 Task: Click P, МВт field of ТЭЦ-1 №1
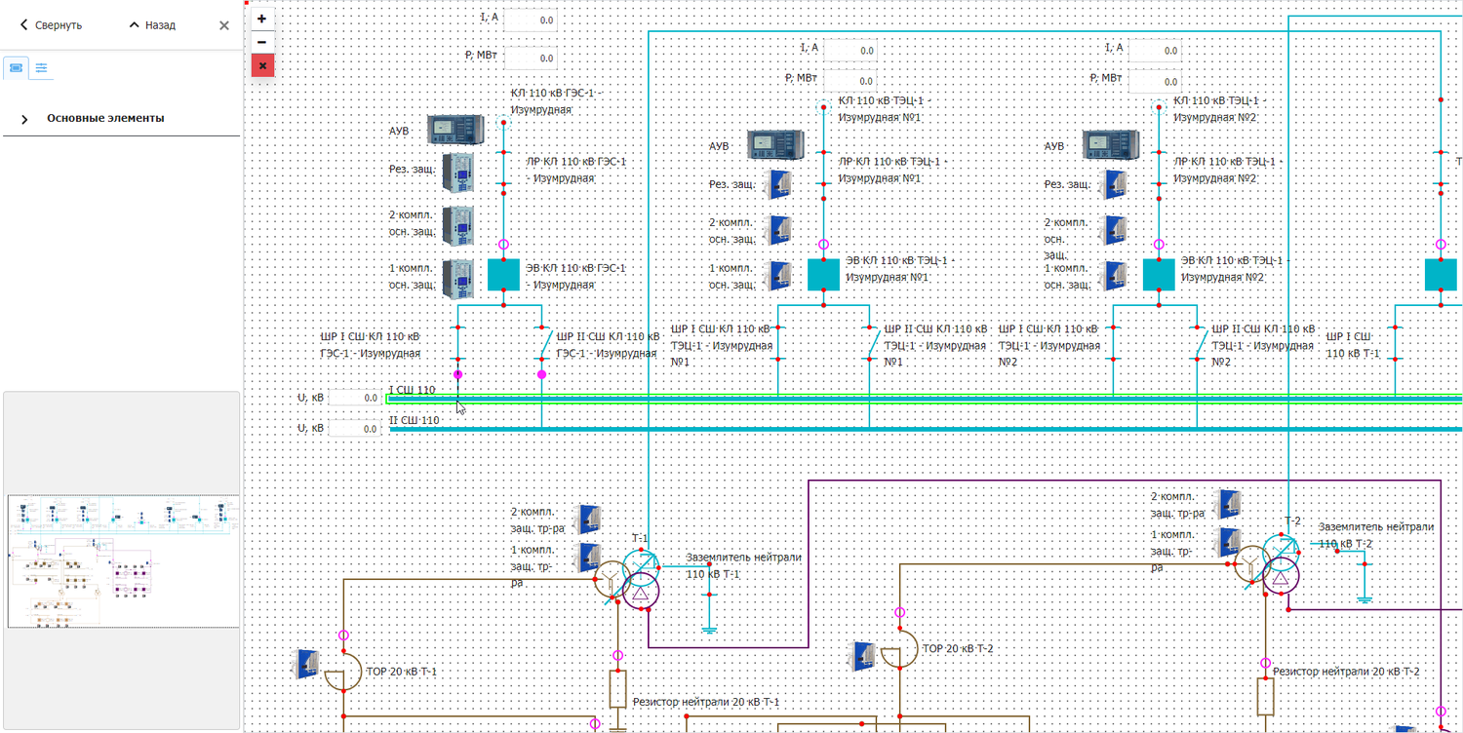click(850, 81)
